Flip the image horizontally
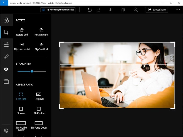 tap(22, 47)
